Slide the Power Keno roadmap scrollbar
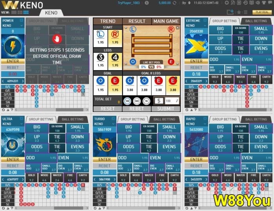The width and height of the screenshot is (274, 211). click(69, 110)
